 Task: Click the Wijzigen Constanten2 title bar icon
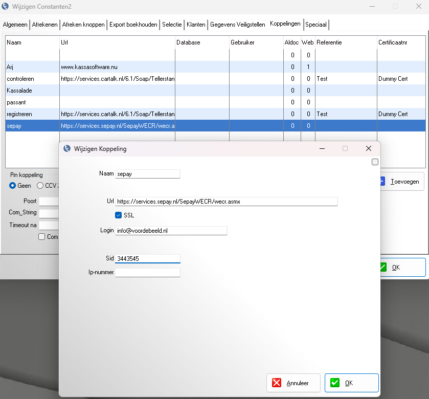pyautogui.click(x=6, y=6)
